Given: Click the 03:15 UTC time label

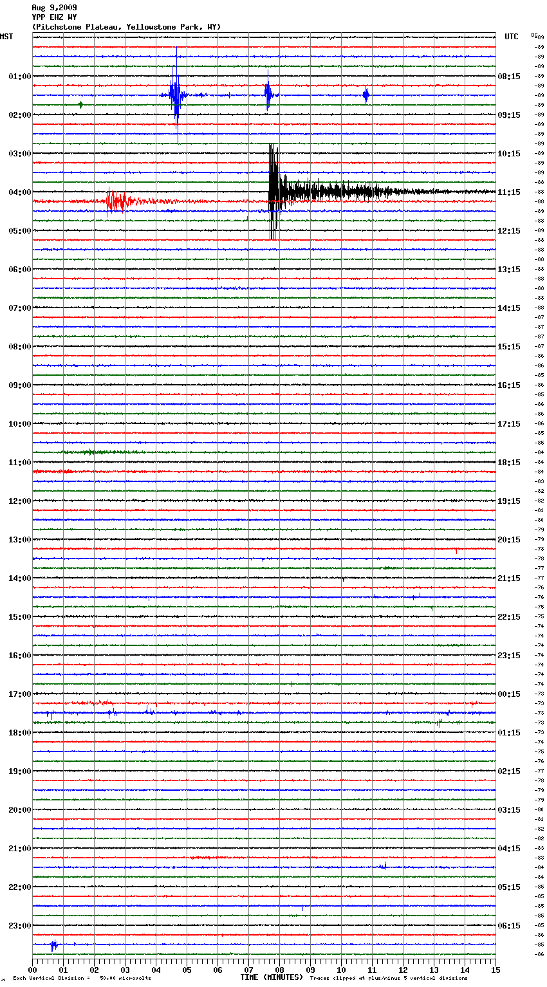Looking at the screenshot, I should click(x=509, y=809).
